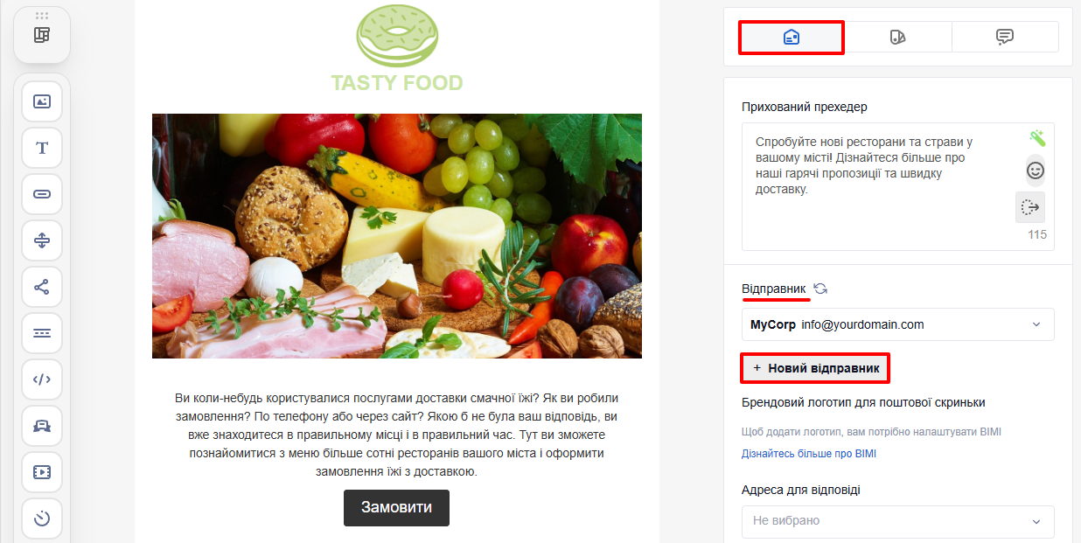Pick the Menu block icon

point(42,333)
